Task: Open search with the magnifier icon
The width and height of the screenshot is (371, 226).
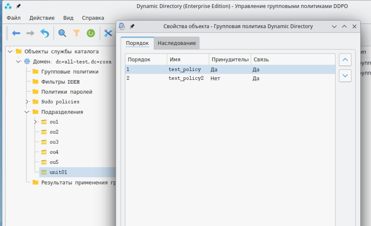Action: 62,33
